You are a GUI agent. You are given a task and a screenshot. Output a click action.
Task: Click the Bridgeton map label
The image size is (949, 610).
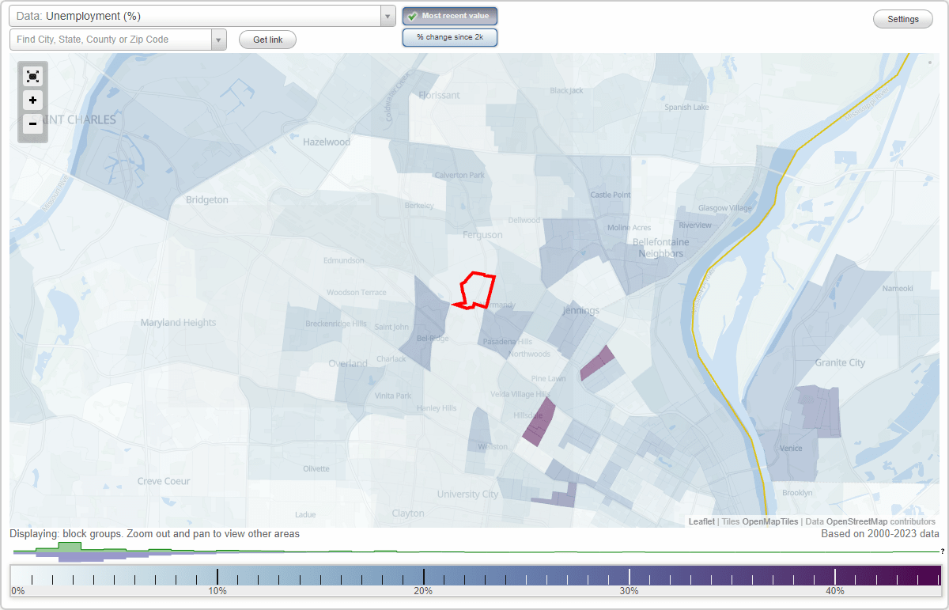point(207,200)
